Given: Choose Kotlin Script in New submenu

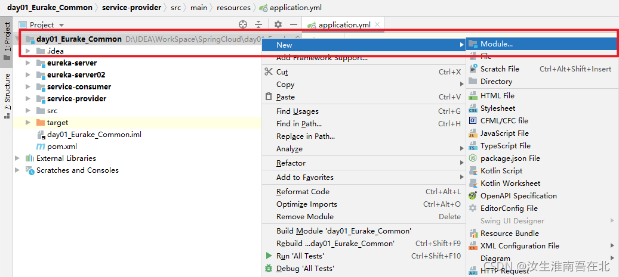Looking at the screenshot, I should point(501,171).
